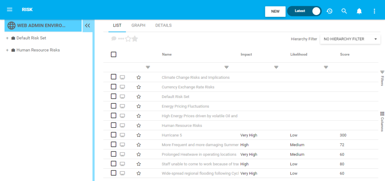Open the version history clock icon

point(329,11)
